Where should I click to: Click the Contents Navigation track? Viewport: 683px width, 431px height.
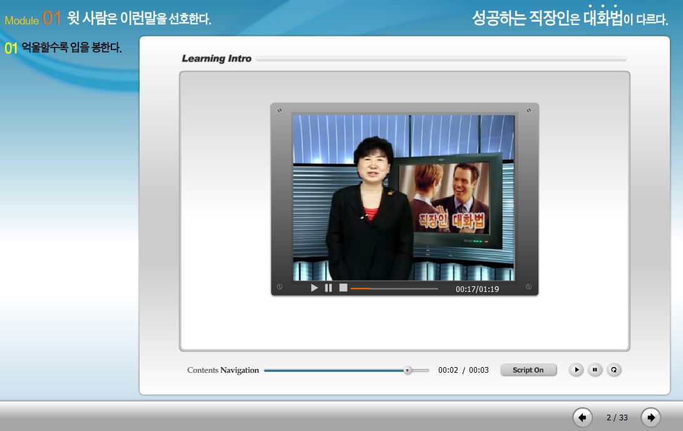click(346, 370)
